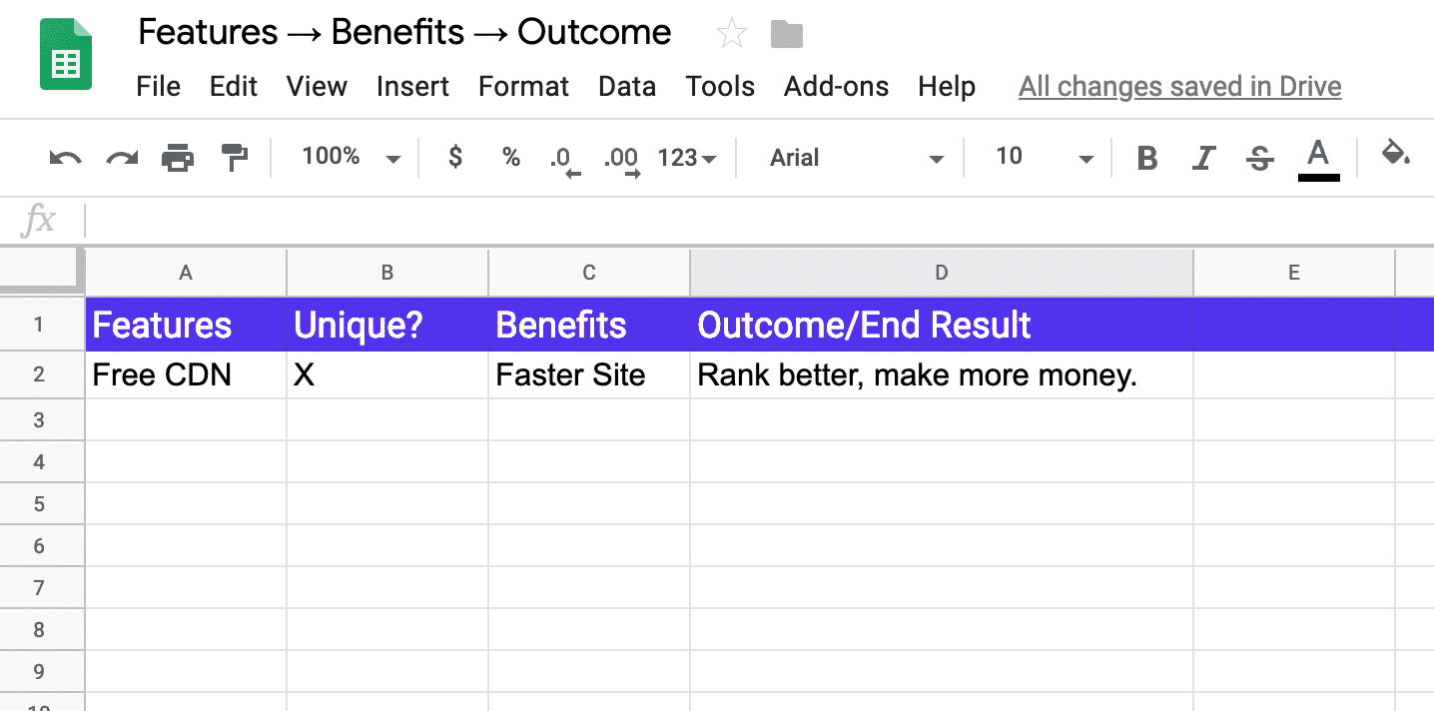This screenshot has height=711, width=1434.
Task: Open the 123 number format dropdown
Action: [x=687, y=157]
